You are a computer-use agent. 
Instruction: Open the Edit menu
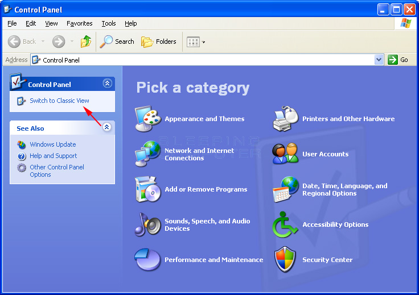point(31,23)
